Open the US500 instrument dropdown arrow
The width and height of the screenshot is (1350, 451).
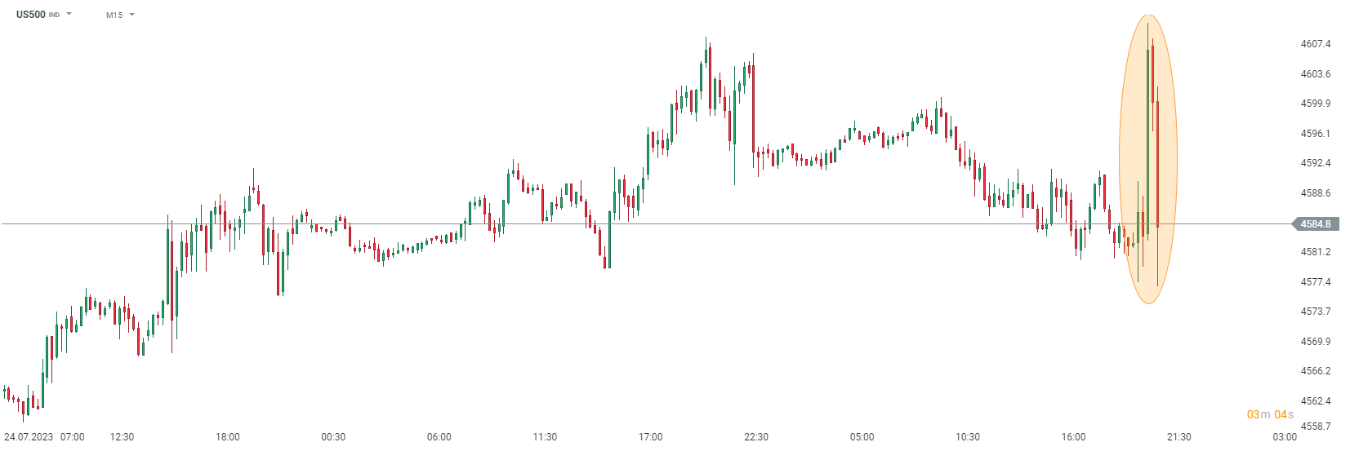tap(69, 14)
